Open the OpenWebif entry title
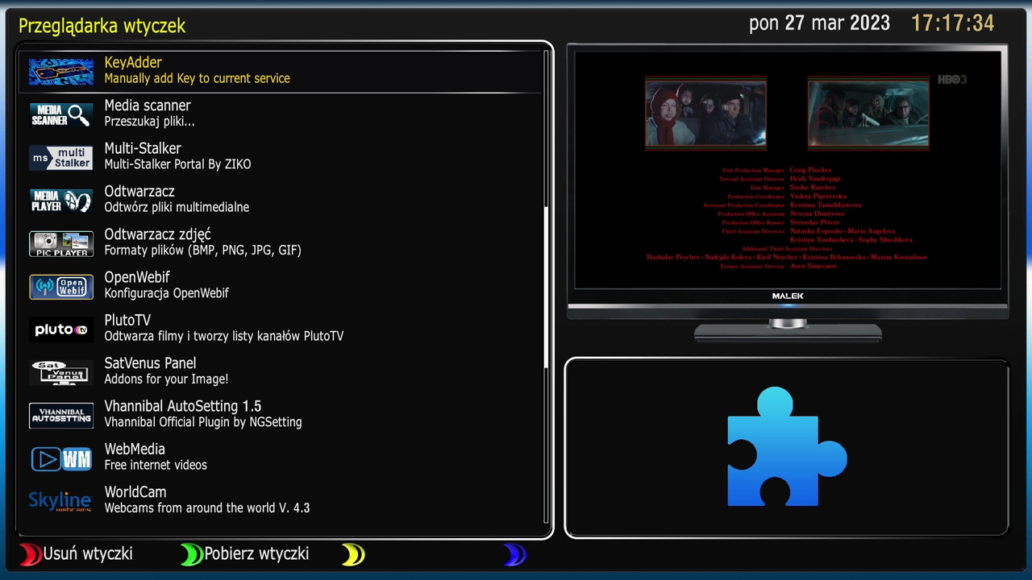This screenshot has height=580, width=1032. click(x=137, y=277)
